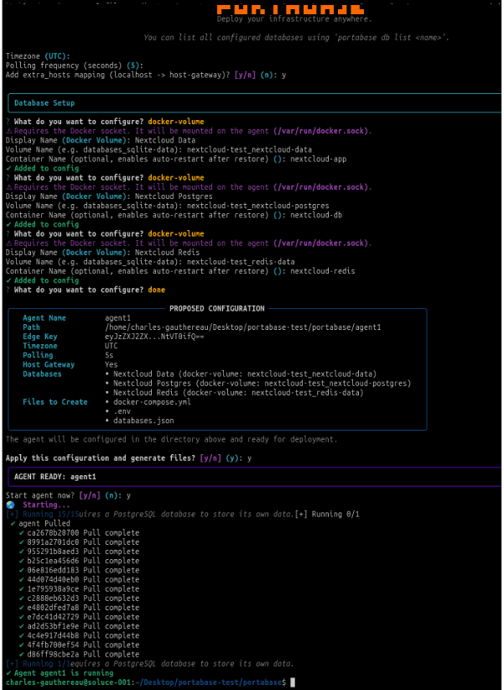Click the 'PROPOSED CONFIGURATION' box title

pyautogui.click(x=217, y=308)
